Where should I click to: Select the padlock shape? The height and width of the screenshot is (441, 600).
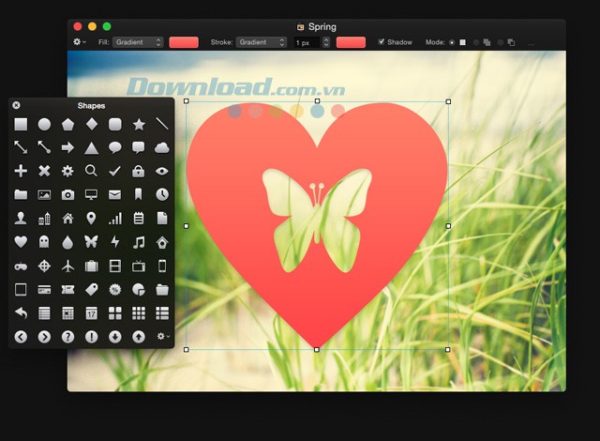point(139,171)
